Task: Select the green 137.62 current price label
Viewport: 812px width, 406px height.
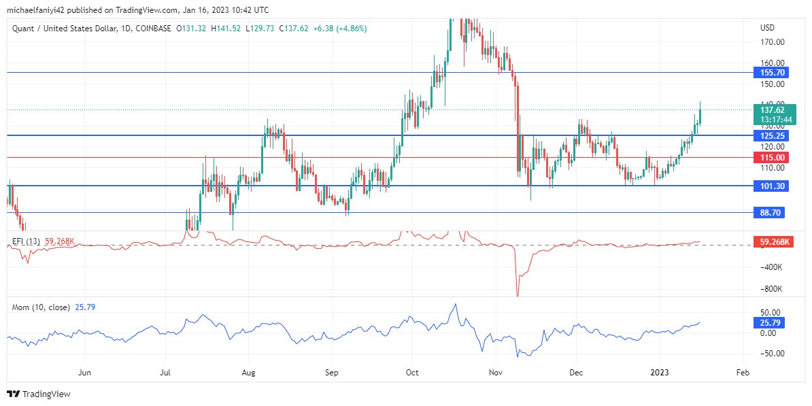Action: tap(772, 109)
